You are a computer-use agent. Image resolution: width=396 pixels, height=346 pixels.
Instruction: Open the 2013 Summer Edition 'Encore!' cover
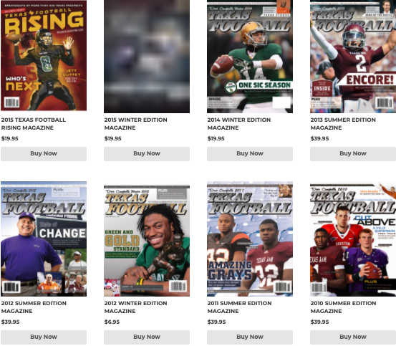point(353,57)
